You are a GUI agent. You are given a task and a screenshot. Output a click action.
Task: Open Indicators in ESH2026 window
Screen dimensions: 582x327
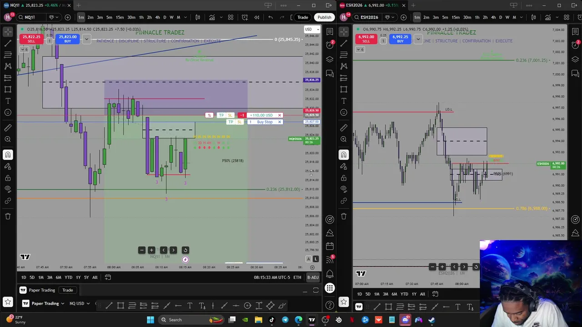pyautogui.click(x=548, y=17)
